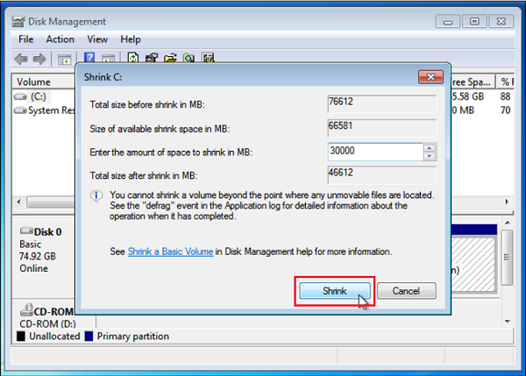
Task: Click the Forward arrow toolbar icon
Action: click(x=40, y=60)
